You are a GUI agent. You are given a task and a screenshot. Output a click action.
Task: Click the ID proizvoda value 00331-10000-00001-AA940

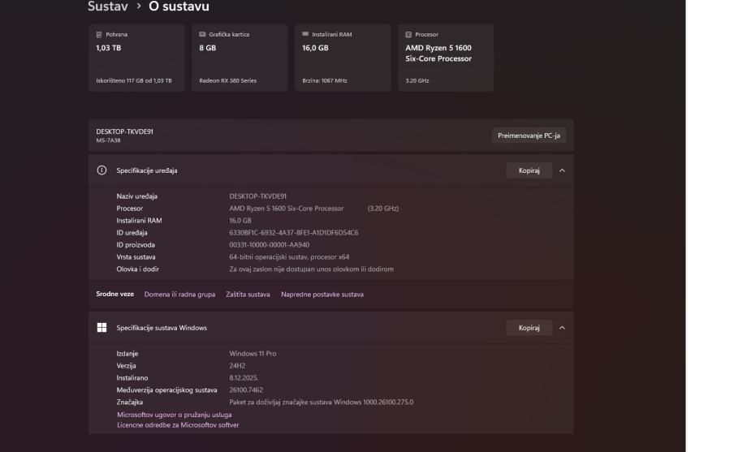click(x=270, y=245)
